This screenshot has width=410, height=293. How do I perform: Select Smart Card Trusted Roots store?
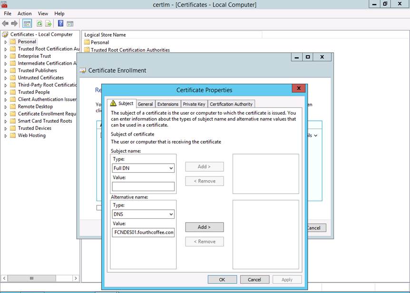click(45, 121)
